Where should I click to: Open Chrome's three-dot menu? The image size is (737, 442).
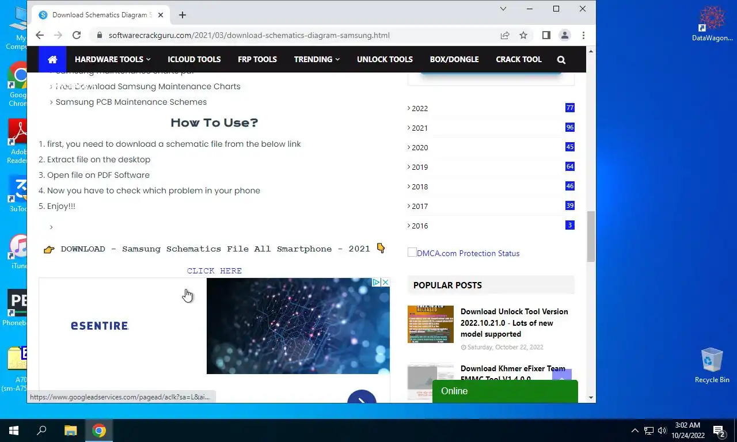[x=584, y=35]
